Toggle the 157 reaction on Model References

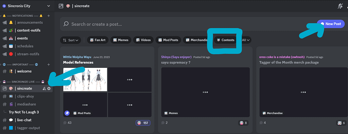(x=143, y=123)
